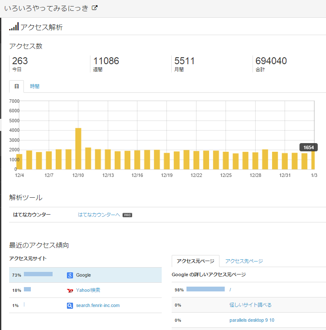Image resolution: width=326 pixels, height=330 pixels.
Task: Click the はてなカウンター row label
Action: point(32,215)
